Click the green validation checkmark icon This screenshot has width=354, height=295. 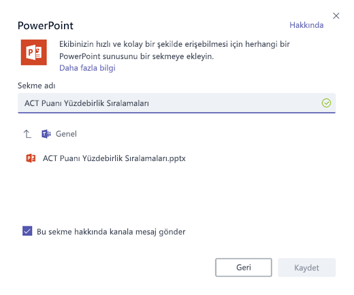coord(326,103)
